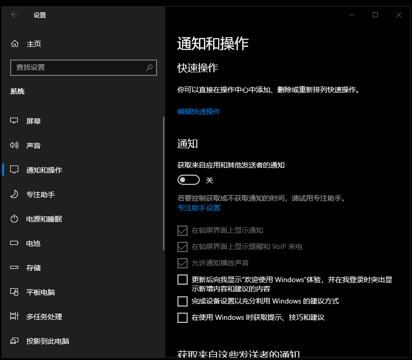
Task: Open 专注助手 moon icon
Action: coord(14,195)
